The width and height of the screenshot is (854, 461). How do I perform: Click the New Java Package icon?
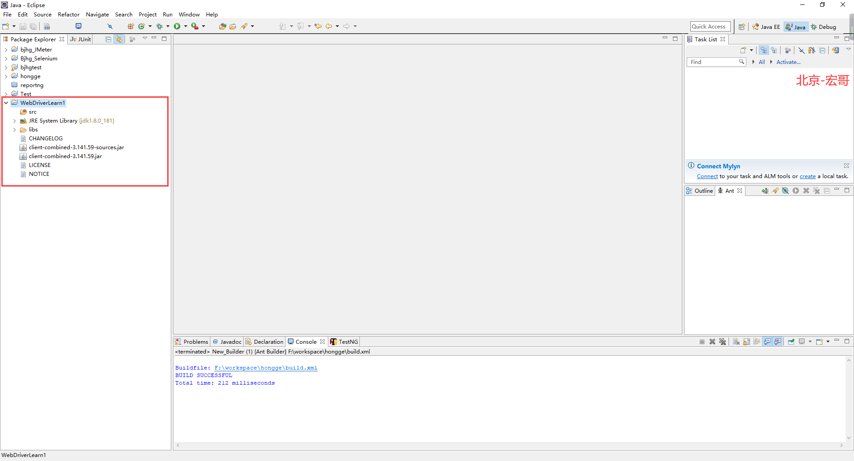point(131,26)
